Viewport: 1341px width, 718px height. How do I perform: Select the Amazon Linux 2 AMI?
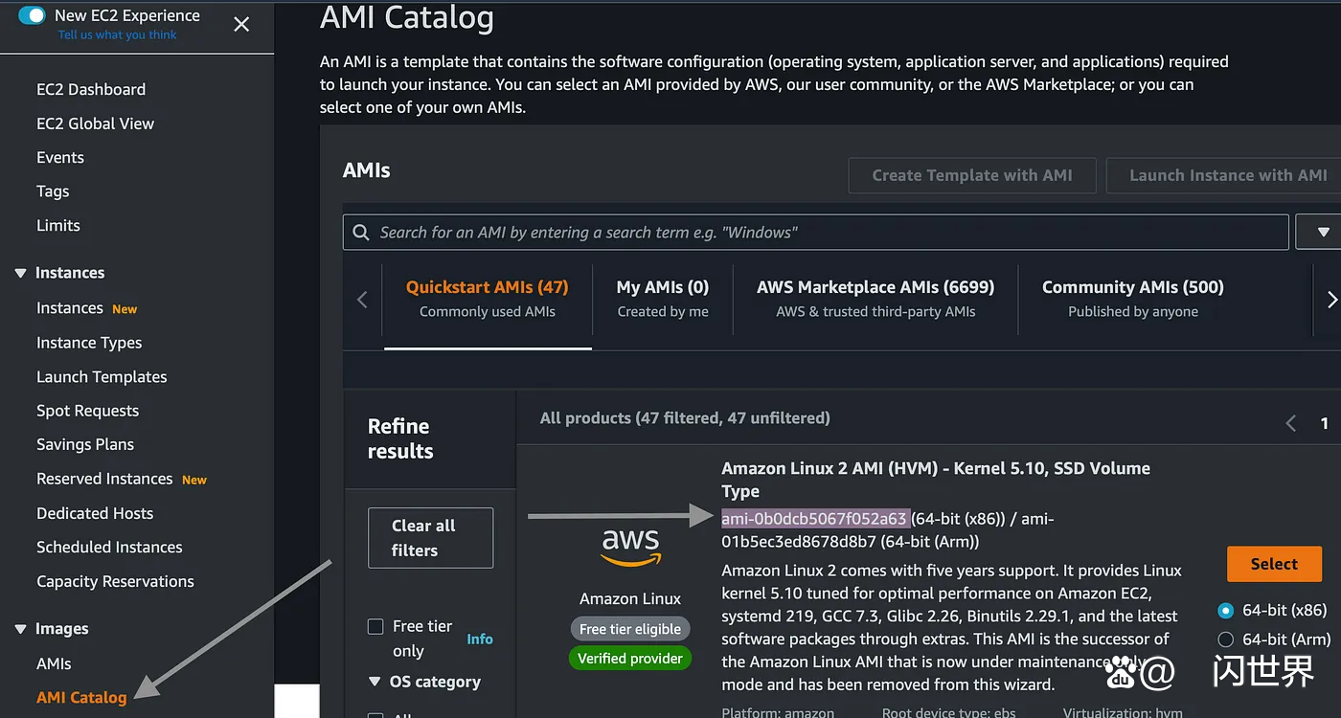coord(1274,564)
